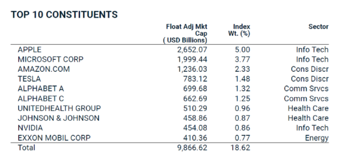This screenshot has width=345, height=162.
Task: Select the ALPHABET C row label
Action: click(41, 98)
